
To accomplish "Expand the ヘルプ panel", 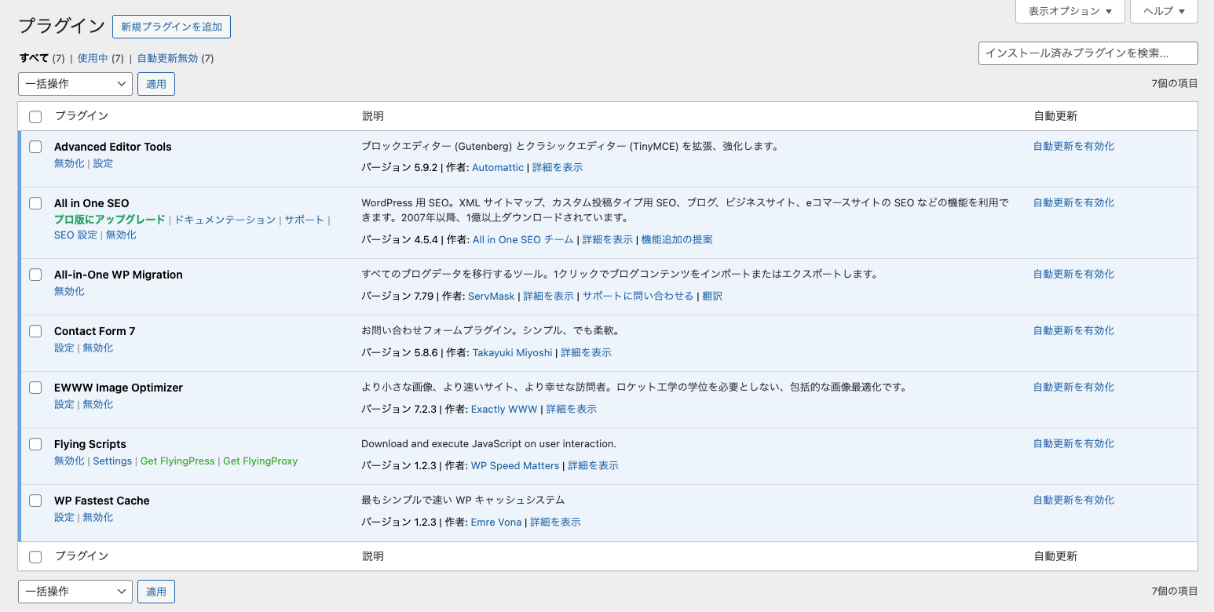I will pyautogui.click(x=1164, y=11).
